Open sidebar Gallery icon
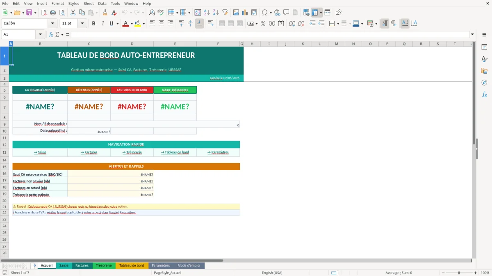The height and width of the screenshot is (276, 492). pyautogui.click(x=484, y=71)
